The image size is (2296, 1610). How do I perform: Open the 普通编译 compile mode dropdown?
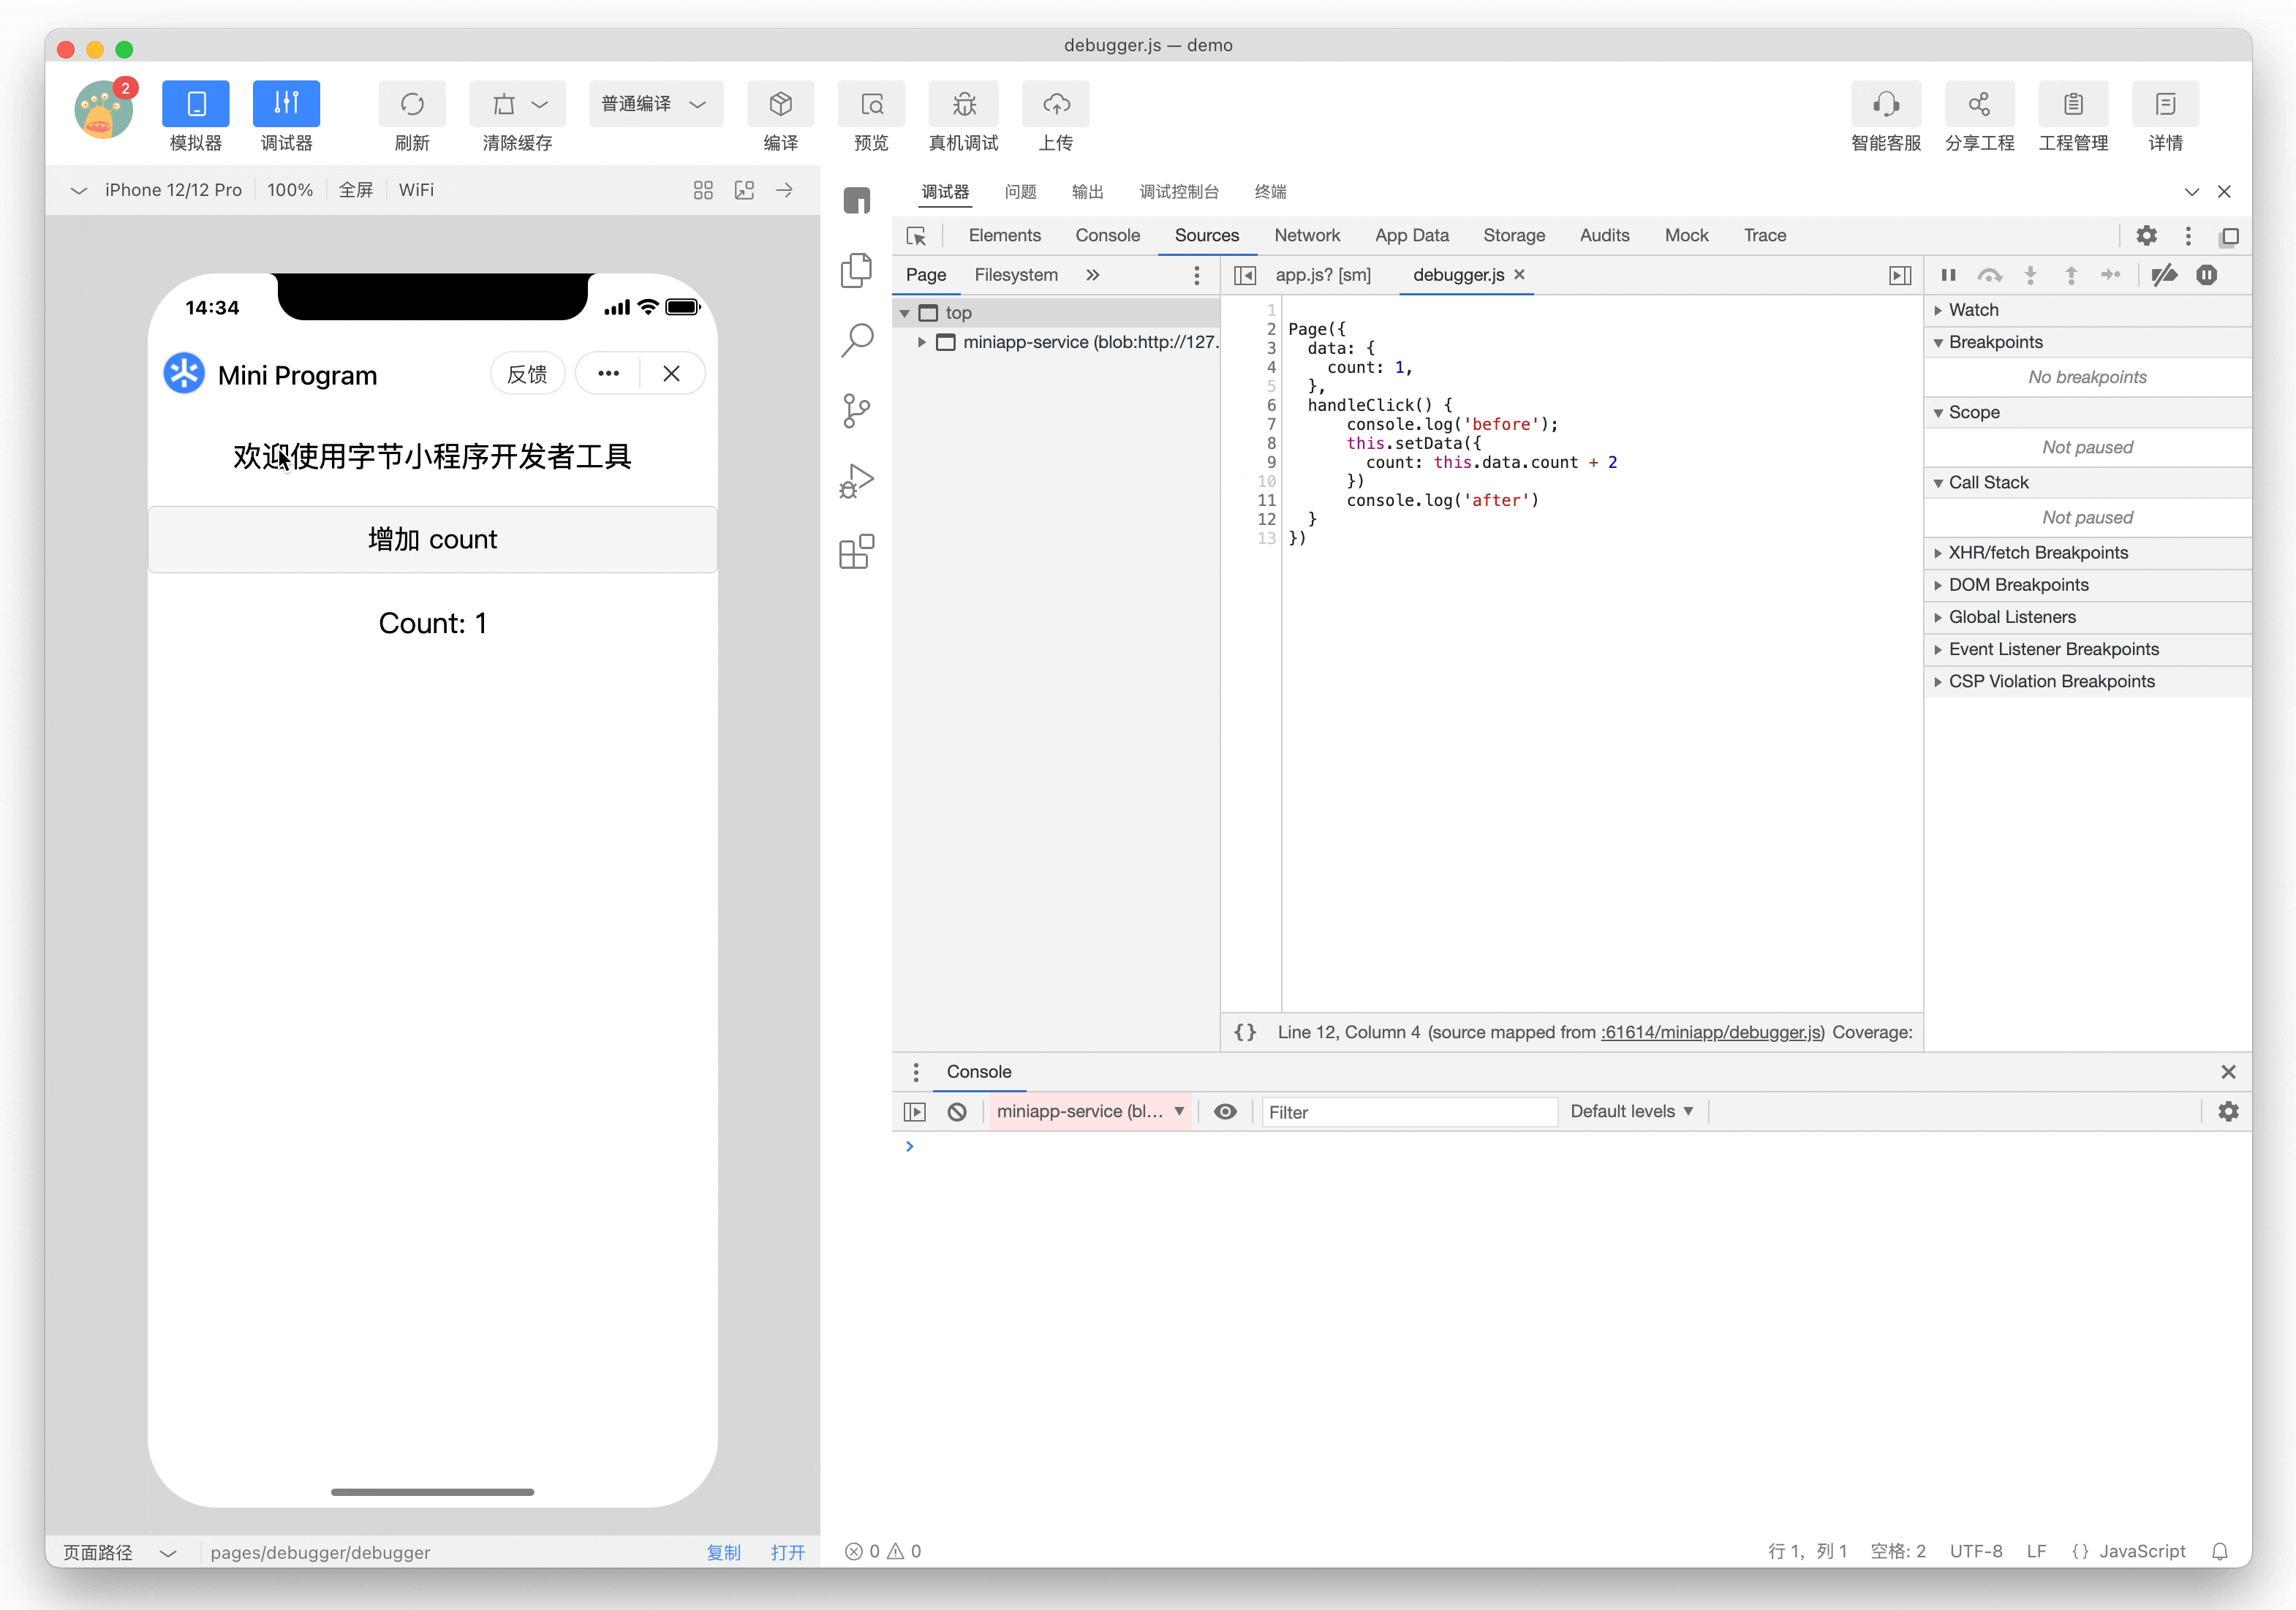[655, 104]
